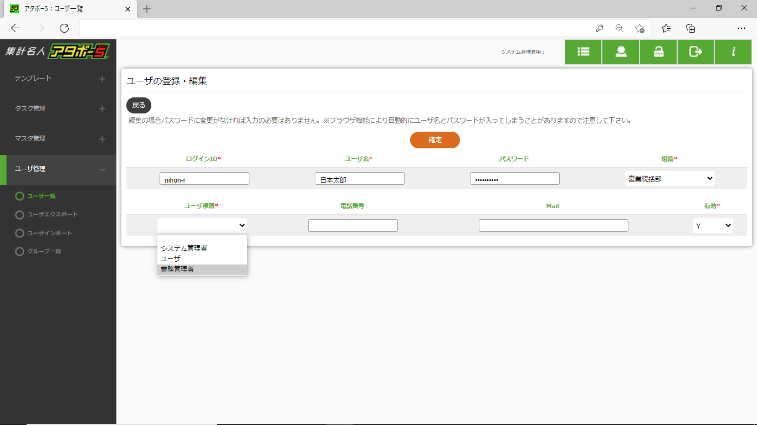
Task: Expand the タスク管理 menu plus
Action: tap(102, 109)
